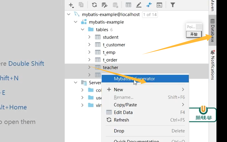Viewport: 227px width, 142px height.
Task: Open the New submenu
Action: tap(145, 90)
